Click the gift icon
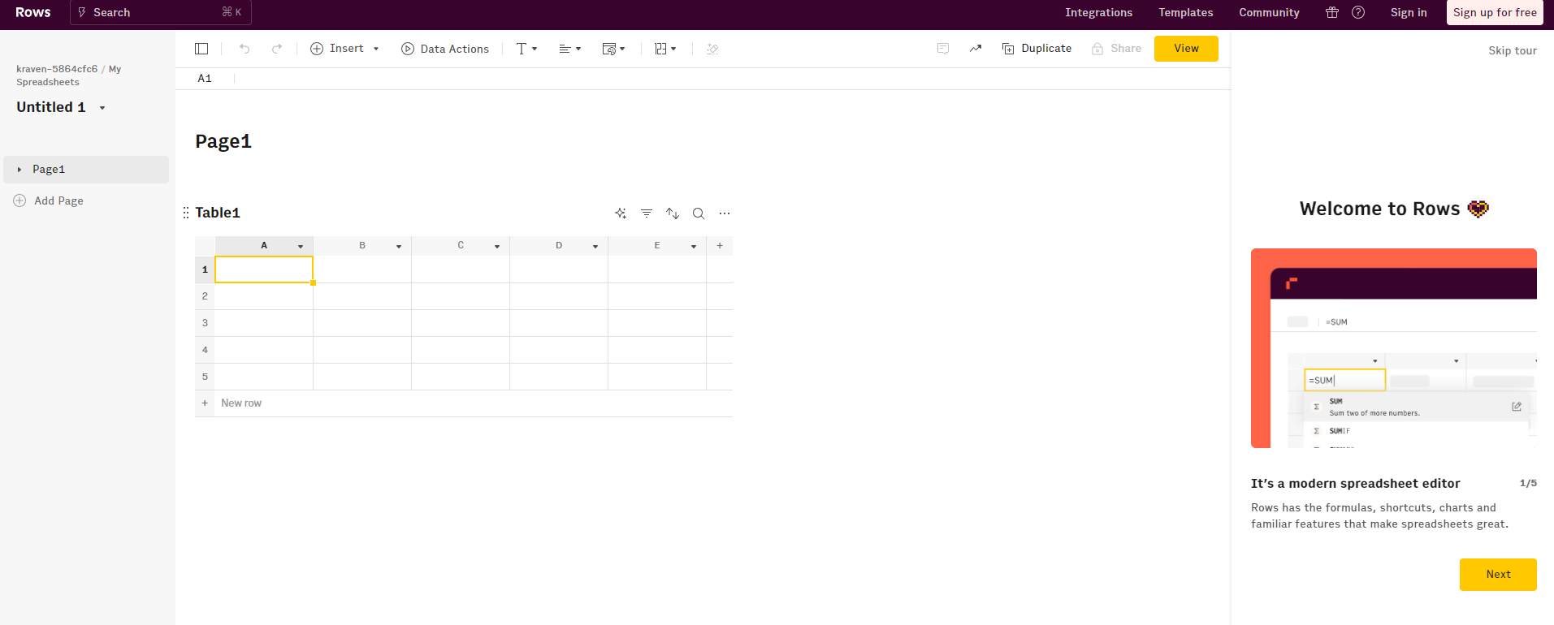The width and height of the screenshot is (1554, 625). click(x=1332, y=12)
